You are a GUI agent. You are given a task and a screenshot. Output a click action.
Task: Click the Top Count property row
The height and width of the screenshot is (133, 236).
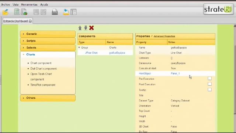175,111
